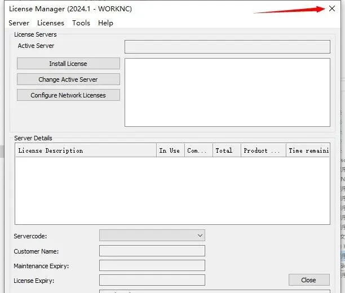Open the Help menu
Viewport: 345px width, 293px height.
(105, 23)
